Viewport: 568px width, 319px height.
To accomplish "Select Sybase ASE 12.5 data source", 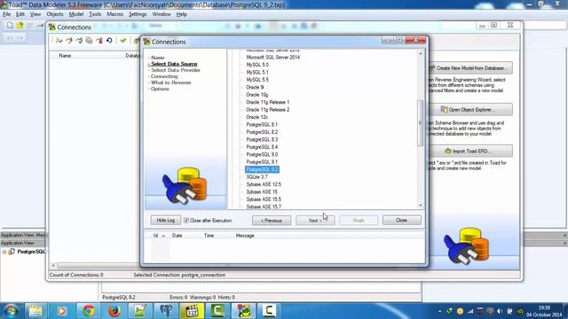I will pyautogui.click(x=264, y=184).
